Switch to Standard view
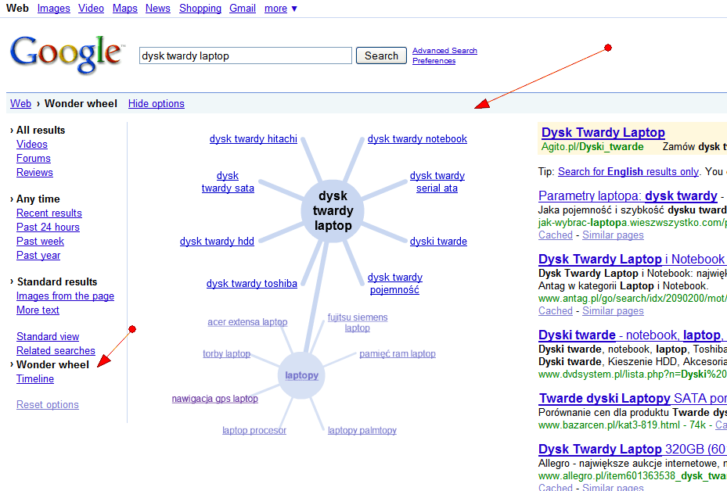The image size is (727, 491). click(48, 337)
